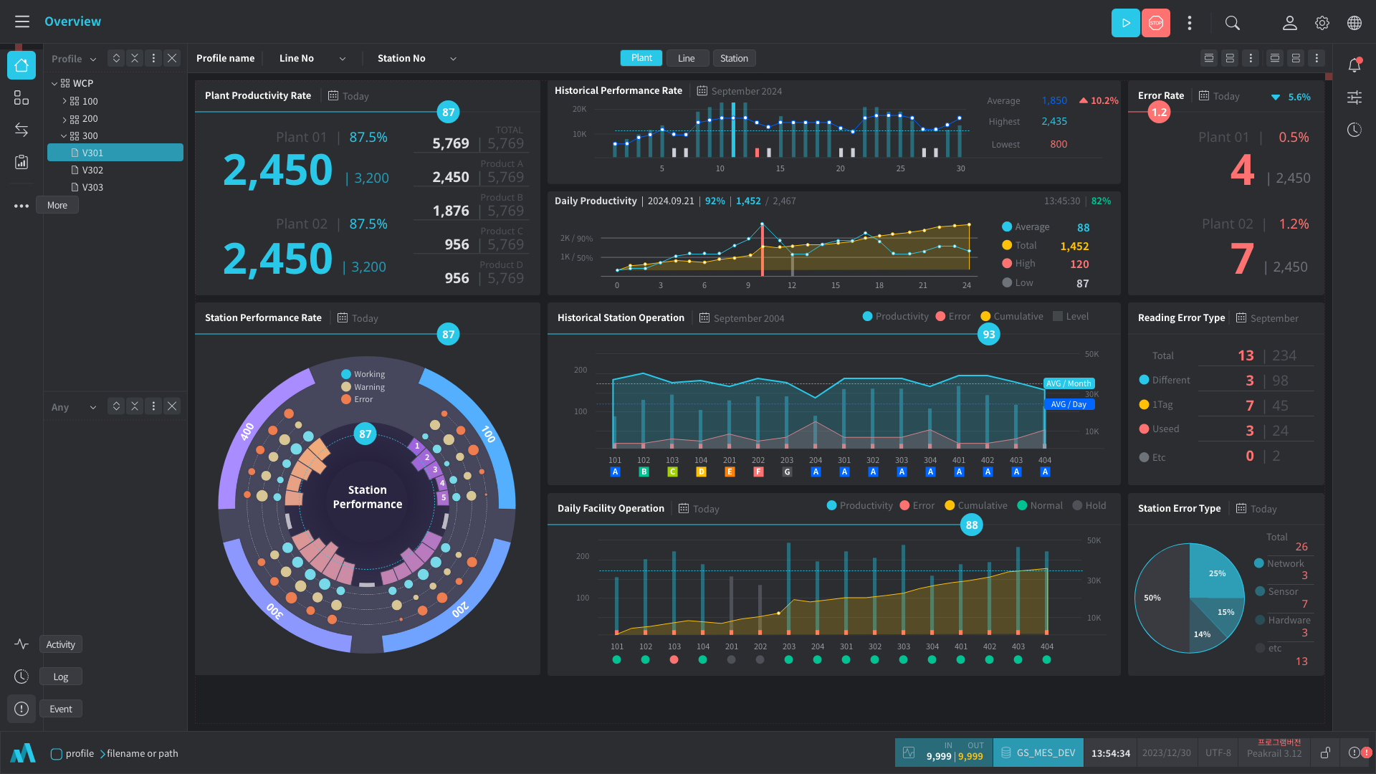Image resolution: width=1376 pixels, height=774 pixels.
Task: Toggle the Level checkbox in legend
Action: coord(1058,316)
